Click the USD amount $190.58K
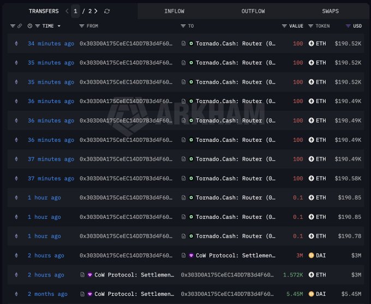This screenshot has height=304, width=371. 348,178
